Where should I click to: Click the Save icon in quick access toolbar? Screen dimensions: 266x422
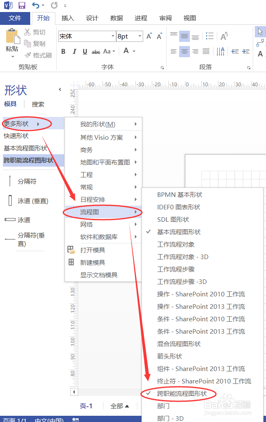coord(22,5)
